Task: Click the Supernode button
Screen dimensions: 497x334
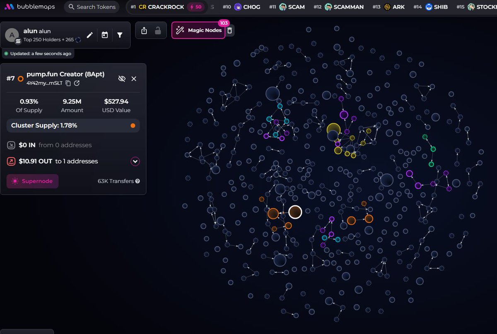Action: pyautogui.click(x=32, y=181)
